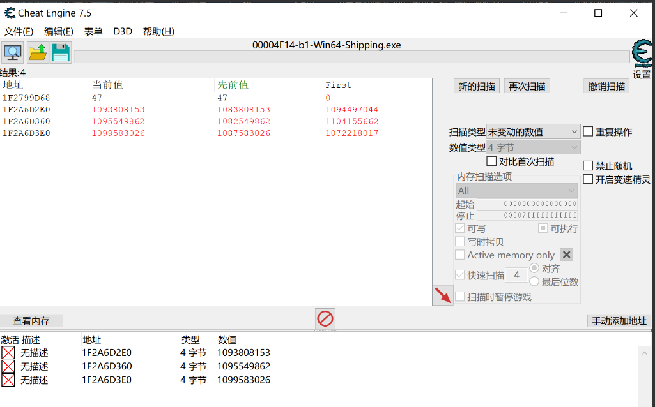The image size is (655, 407).
Task: Click the open process monitor icon
Action: (12, 52)
